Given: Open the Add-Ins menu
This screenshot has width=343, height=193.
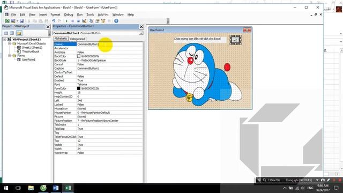Looking at the screenshot, I should coord(103,14).
